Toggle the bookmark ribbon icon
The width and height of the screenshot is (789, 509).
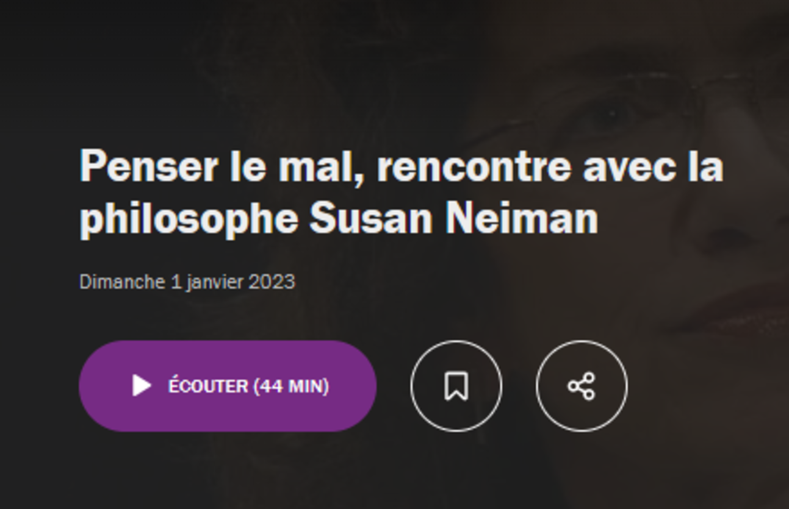point(456,386)
